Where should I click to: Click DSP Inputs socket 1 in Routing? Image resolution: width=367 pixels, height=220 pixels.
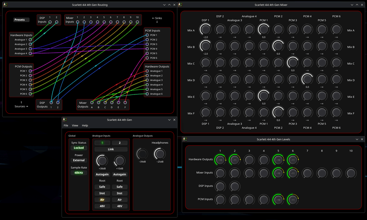point(50,22)
